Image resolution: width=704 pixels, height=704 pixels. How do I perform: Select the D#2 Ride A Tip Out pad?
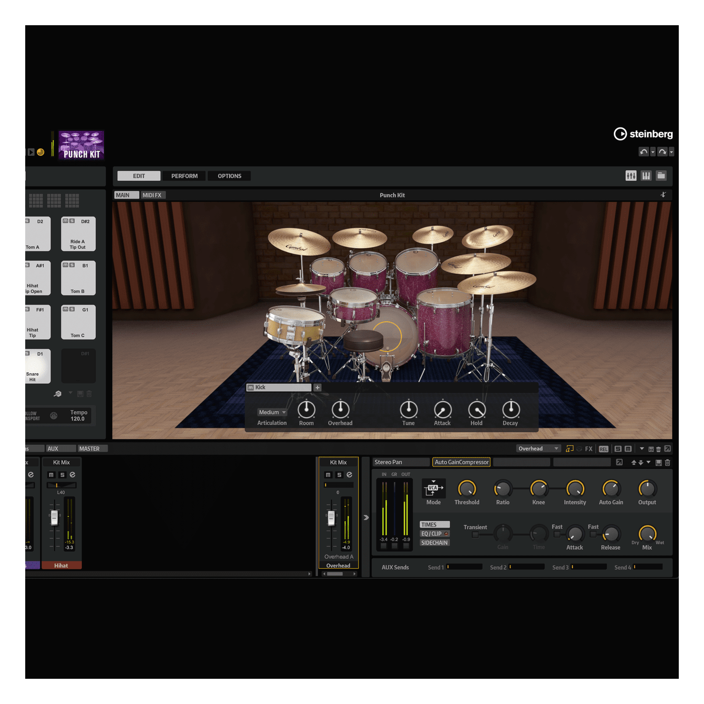[x=78, y=234]
